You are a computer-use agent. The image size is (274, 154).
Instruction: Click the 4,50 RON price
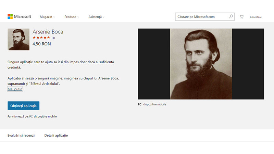(x=41, y=44)
